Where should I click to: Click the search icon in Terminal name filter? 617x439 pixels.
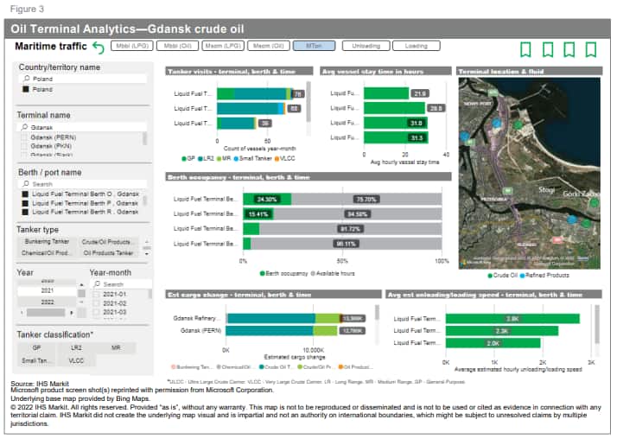[x=25, y=126]
